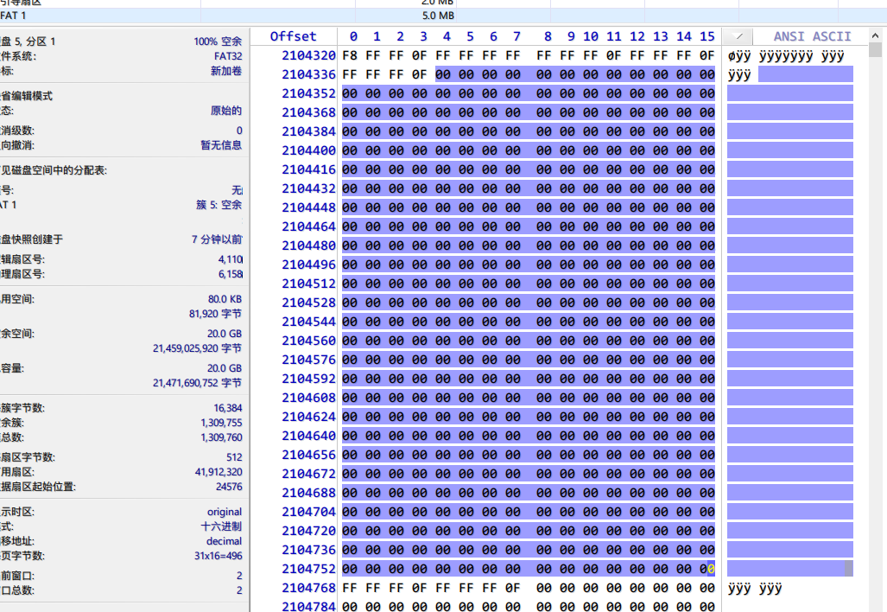Click the 1,309,760 total clusters value
The height and width of the screenshot is (612, 887).
tap(221, 437)
